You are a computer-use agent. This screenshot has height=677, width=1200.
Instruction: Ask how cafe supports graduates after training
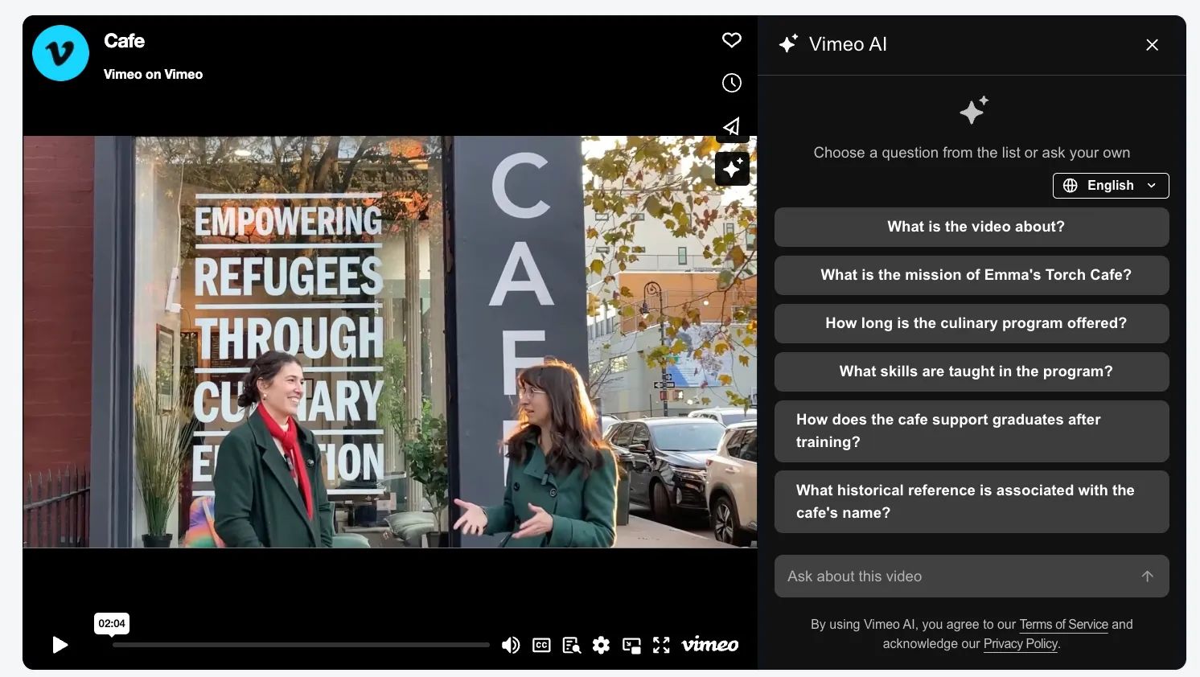click(972, 431)
